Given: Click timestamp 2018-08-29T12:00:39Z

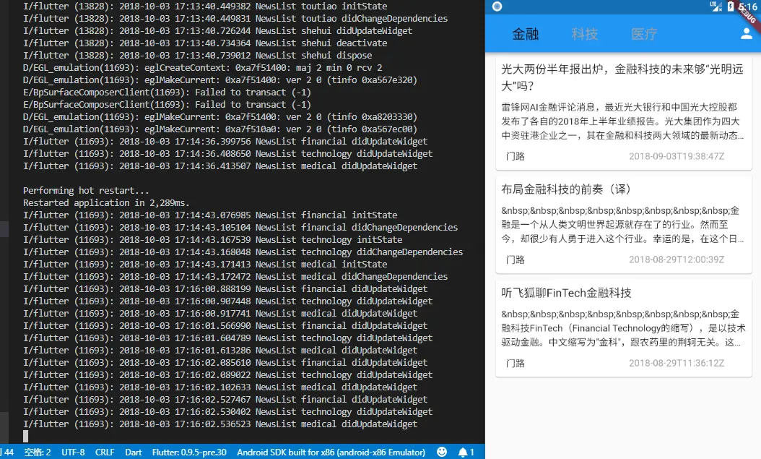Looking at the screenshot, I should [677, 259].
